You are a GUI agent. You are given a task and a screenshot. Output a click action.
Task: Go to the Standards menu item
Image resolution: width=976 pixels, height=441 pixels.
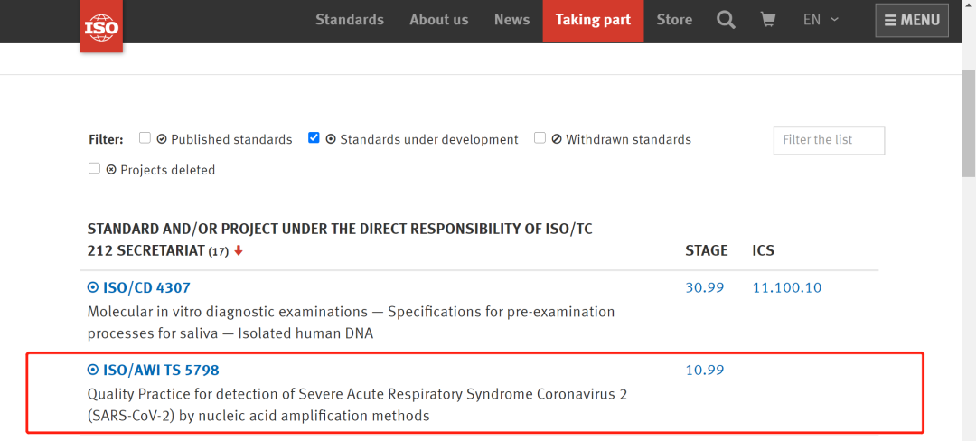[x=349, y=20]
